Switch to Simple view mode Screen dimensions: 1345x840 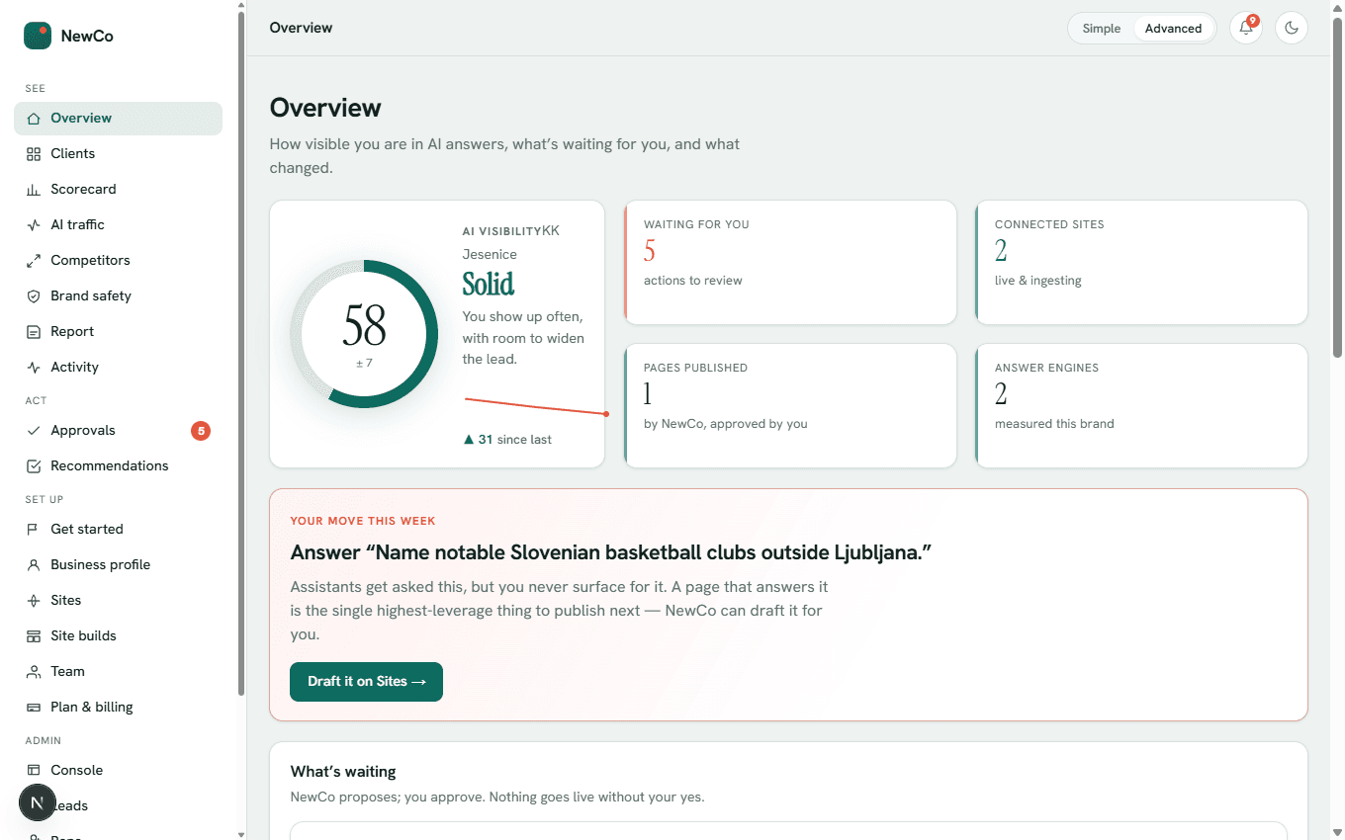tap(1102, 29)
